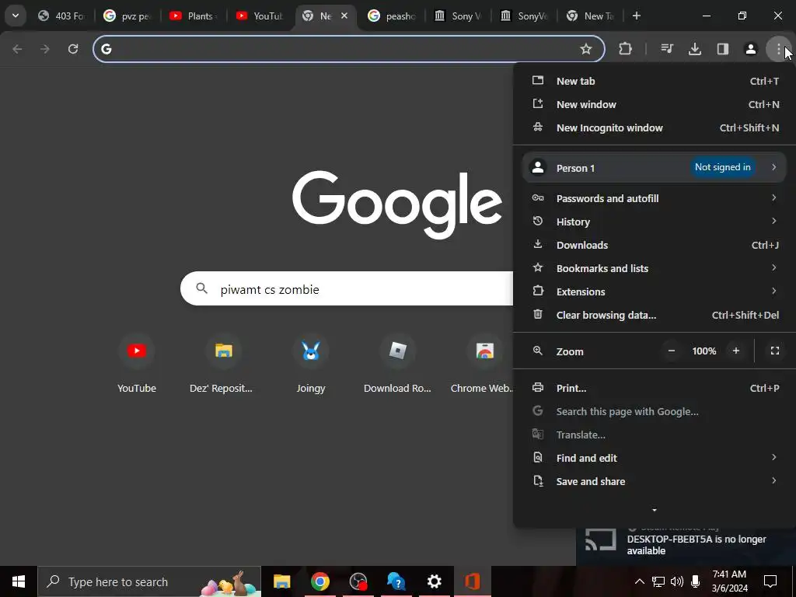Reload the current page
796x597 pixels.
pos(73,49)
